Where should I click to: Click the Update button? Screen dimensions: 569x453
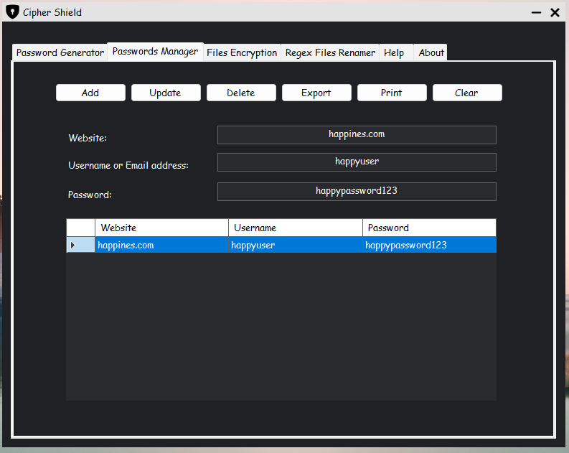(x=166, y=93)
